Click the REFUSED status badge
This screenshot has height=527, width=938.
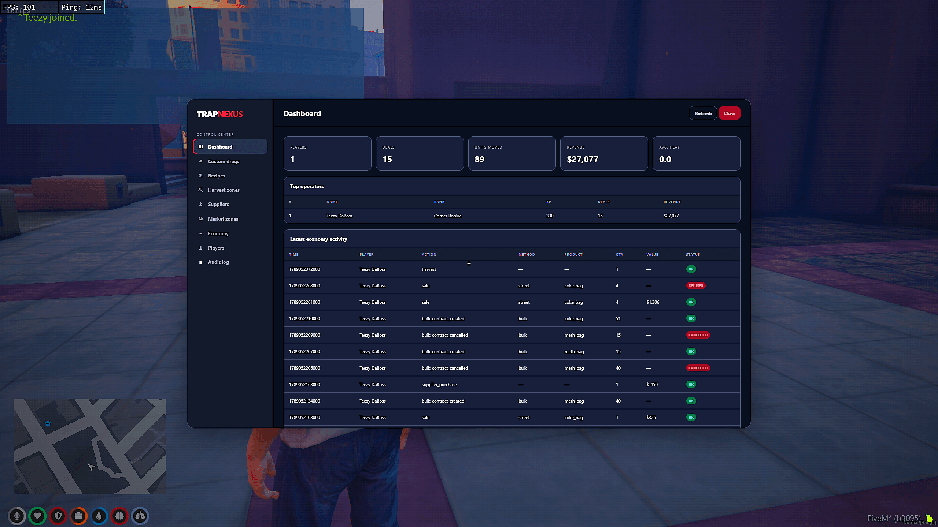pos(695,285)
